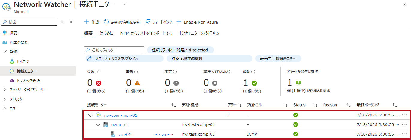Viewport: 411px width, 140px height.
Task: Sort by プロトコル column arrows
Action: coord(285,105)
